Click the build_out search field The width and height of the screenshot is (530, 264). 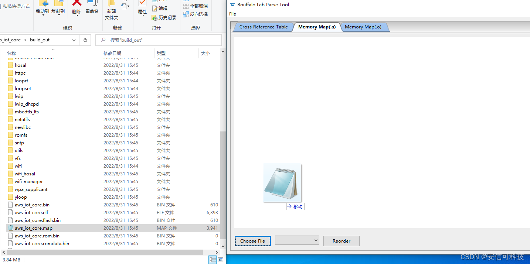tap(159, 40)
